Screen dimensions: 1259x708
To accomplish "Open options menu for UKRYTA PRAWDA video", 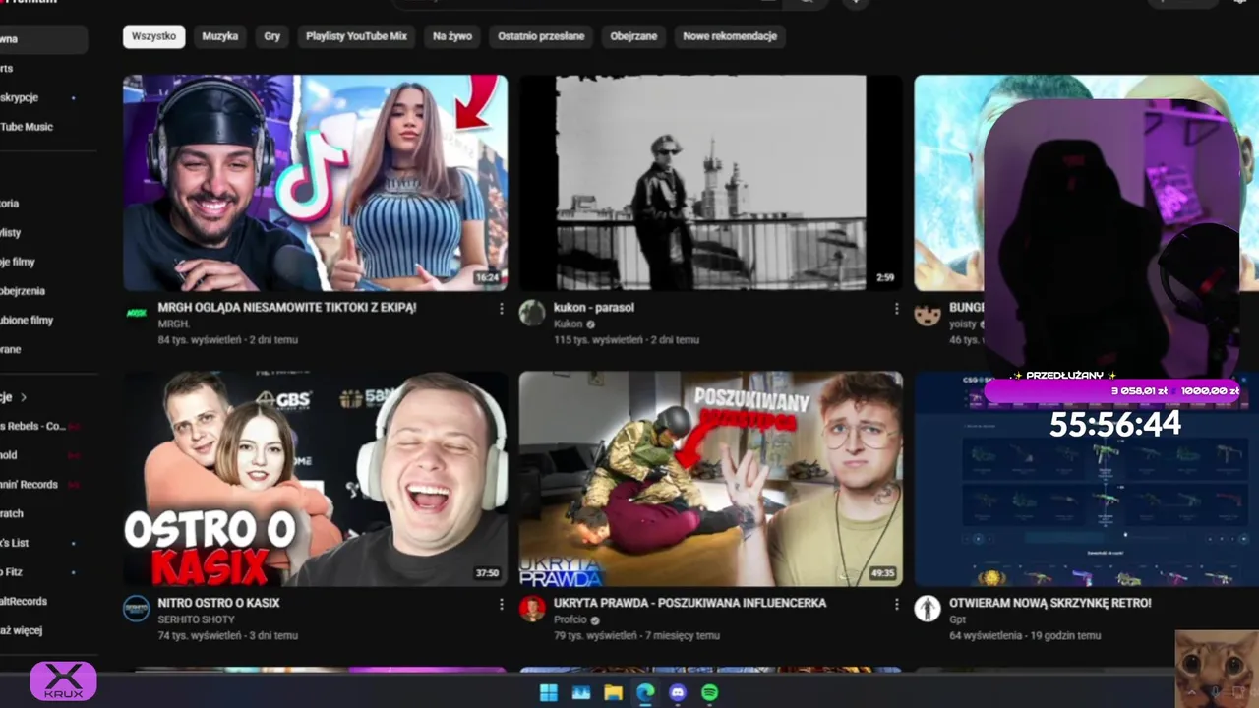I will (896, 604).
